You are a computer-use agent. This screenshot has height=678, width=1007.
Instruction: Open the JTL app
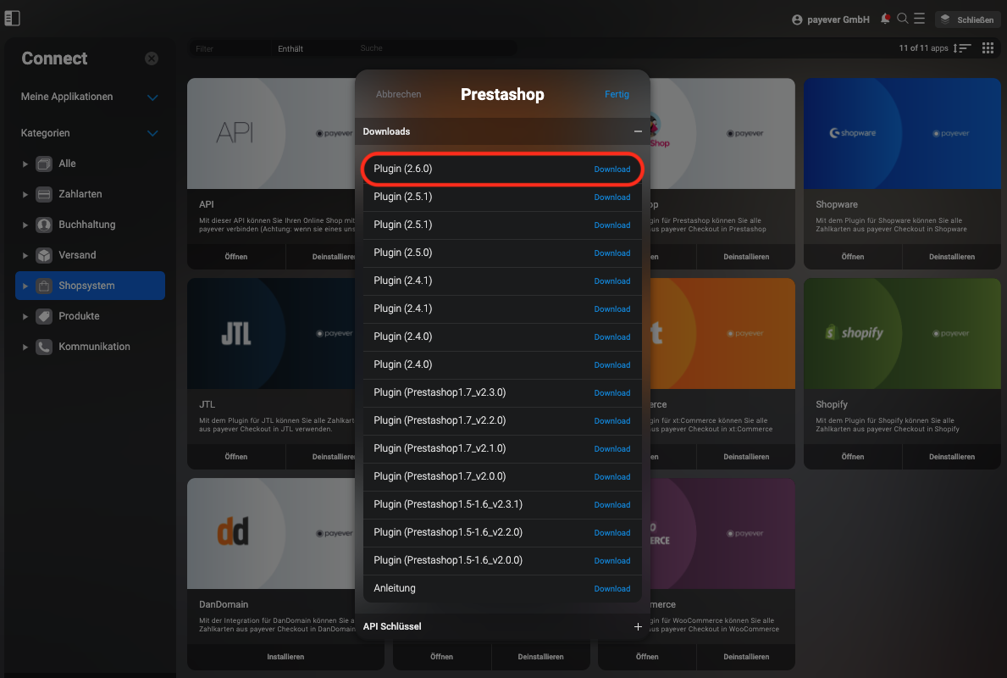pyautogui.click(x=235, y=456)
